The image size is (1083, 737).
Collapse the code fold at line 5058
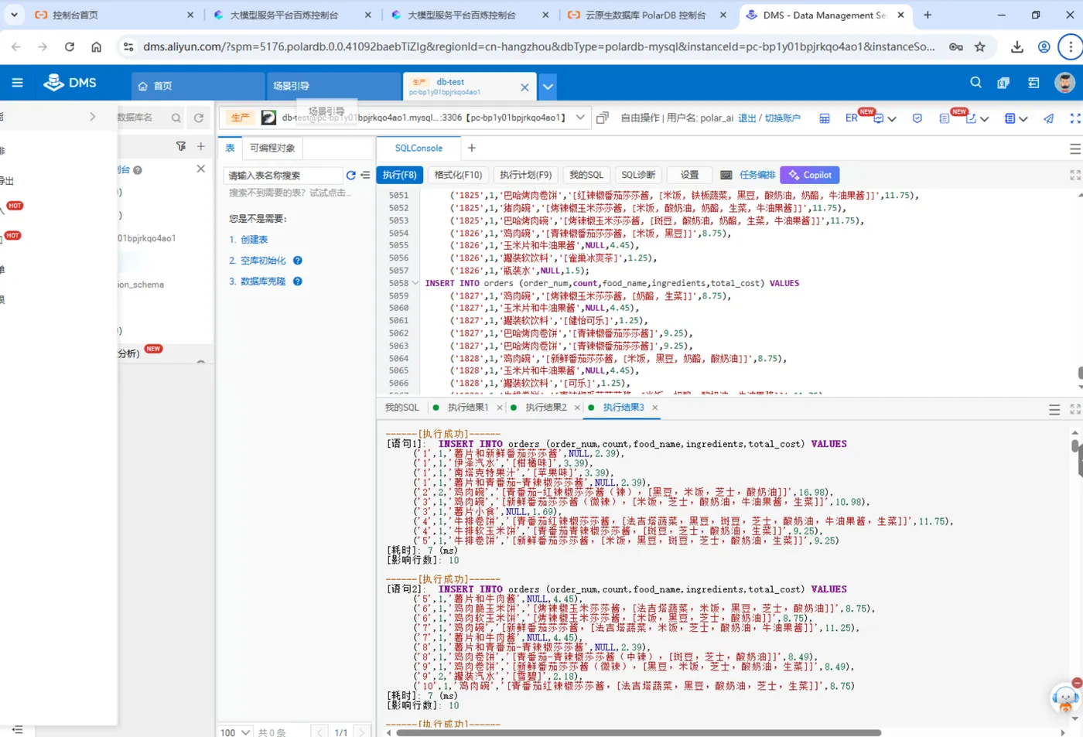415,283
